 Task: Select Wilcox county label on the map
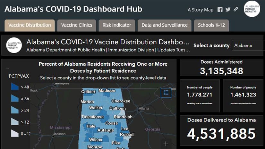[x=96, y=140]
